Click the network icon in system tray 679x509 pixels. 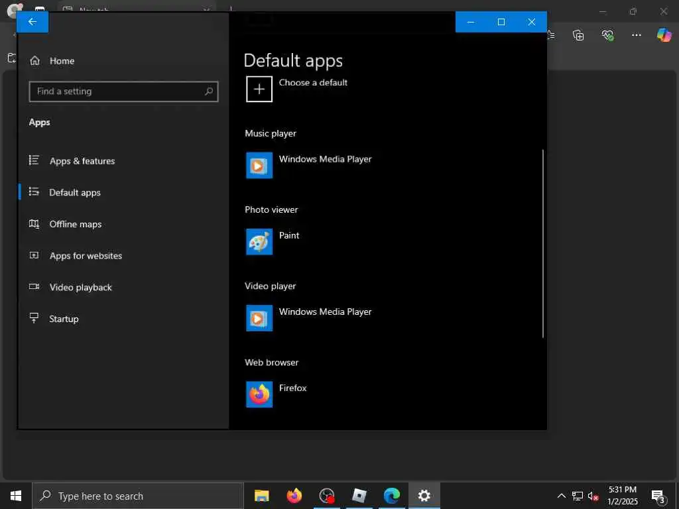[578, 496]
